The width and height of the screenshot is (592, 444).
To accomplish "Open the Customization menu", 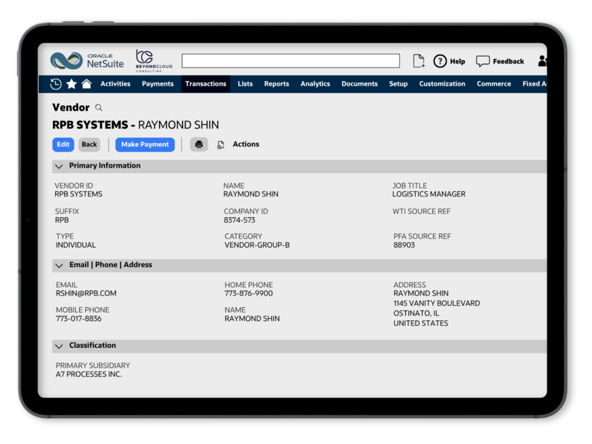I will [x=442, y=84].
